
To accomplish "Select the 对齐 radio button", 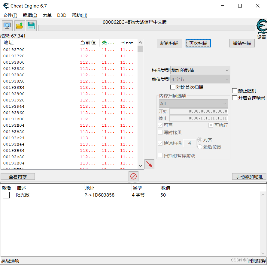I will click(200, 140).
